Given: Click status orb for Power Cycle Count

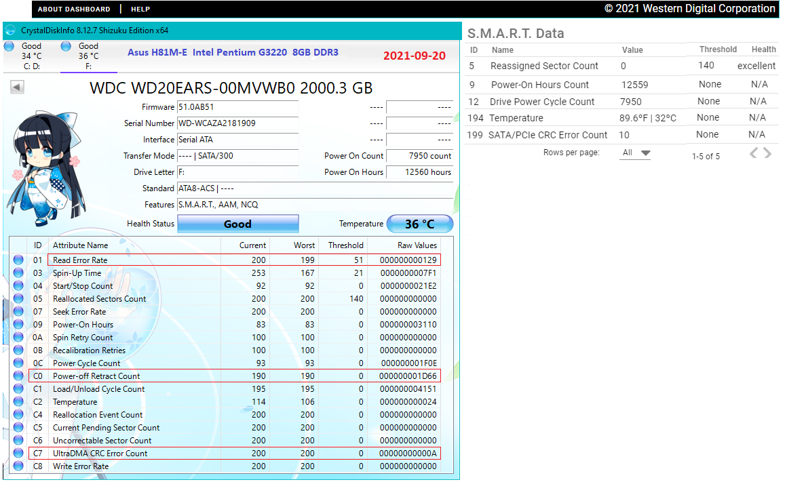Looking at the screenshot, I should [18, 363].
